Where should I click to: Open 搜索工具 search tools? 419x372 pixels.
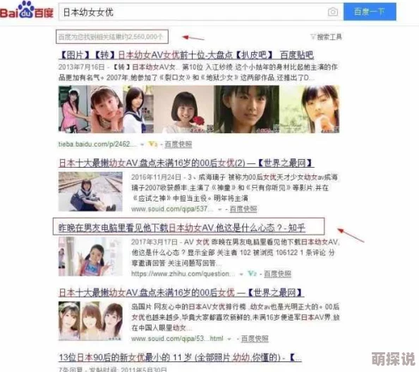pos(329,37)
